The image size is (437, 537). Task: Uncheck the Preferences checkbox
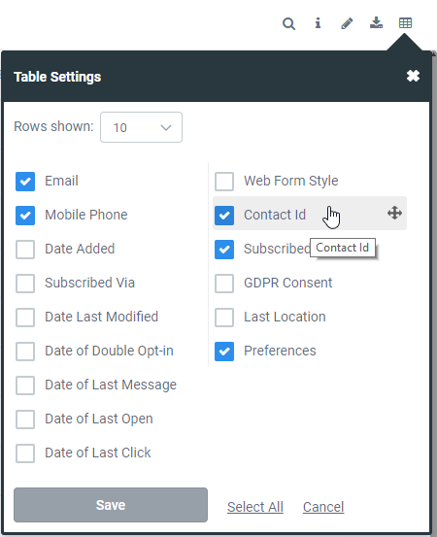[x=224, y=351]
